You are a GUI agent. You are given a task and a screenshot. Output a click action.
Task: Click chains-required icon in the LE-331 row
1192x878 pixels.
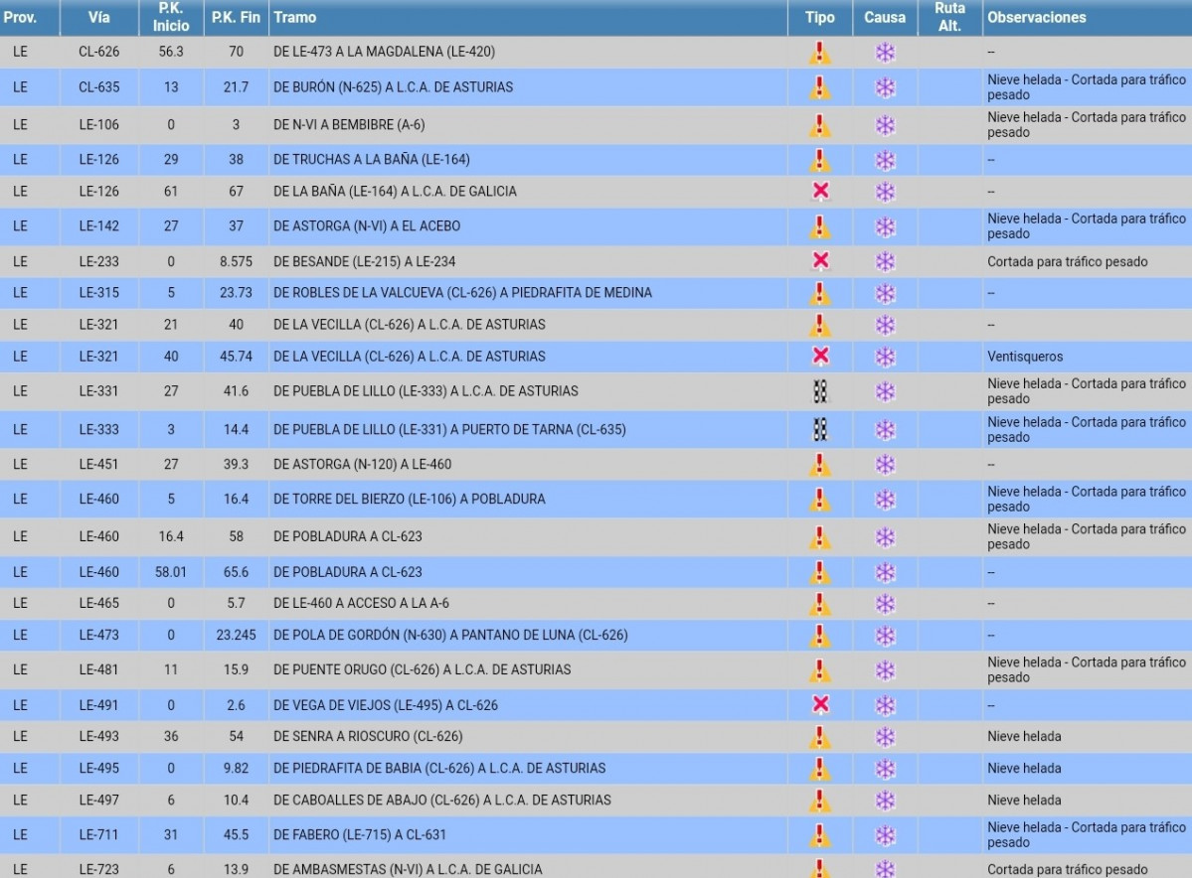tap(820, 391)
